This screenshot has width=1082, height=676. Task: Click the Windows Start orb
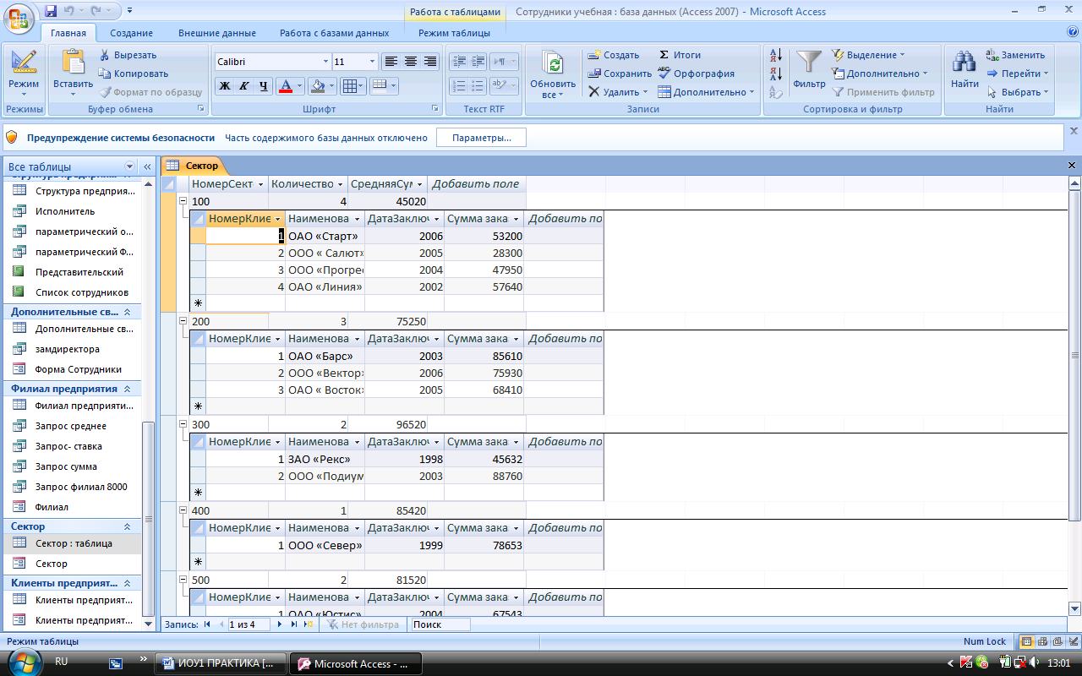[x=25, y=662]
